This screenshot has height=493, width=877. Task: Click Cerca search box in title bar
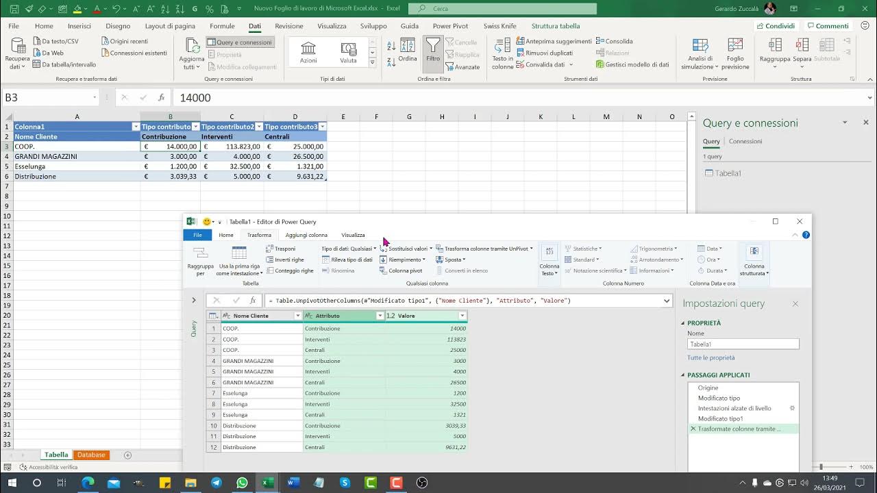tap(502, 8)
